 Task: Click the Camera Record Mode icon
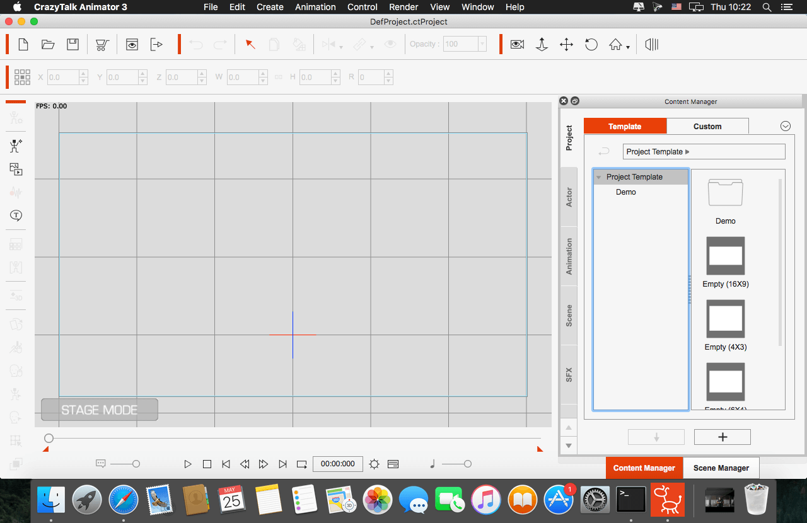pyautogui.click(x=517, y=45)
